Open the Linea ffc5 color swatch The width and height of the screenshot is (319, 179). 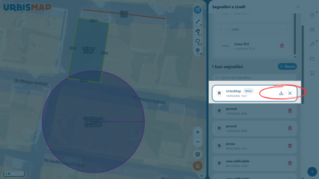pos(225,46)
